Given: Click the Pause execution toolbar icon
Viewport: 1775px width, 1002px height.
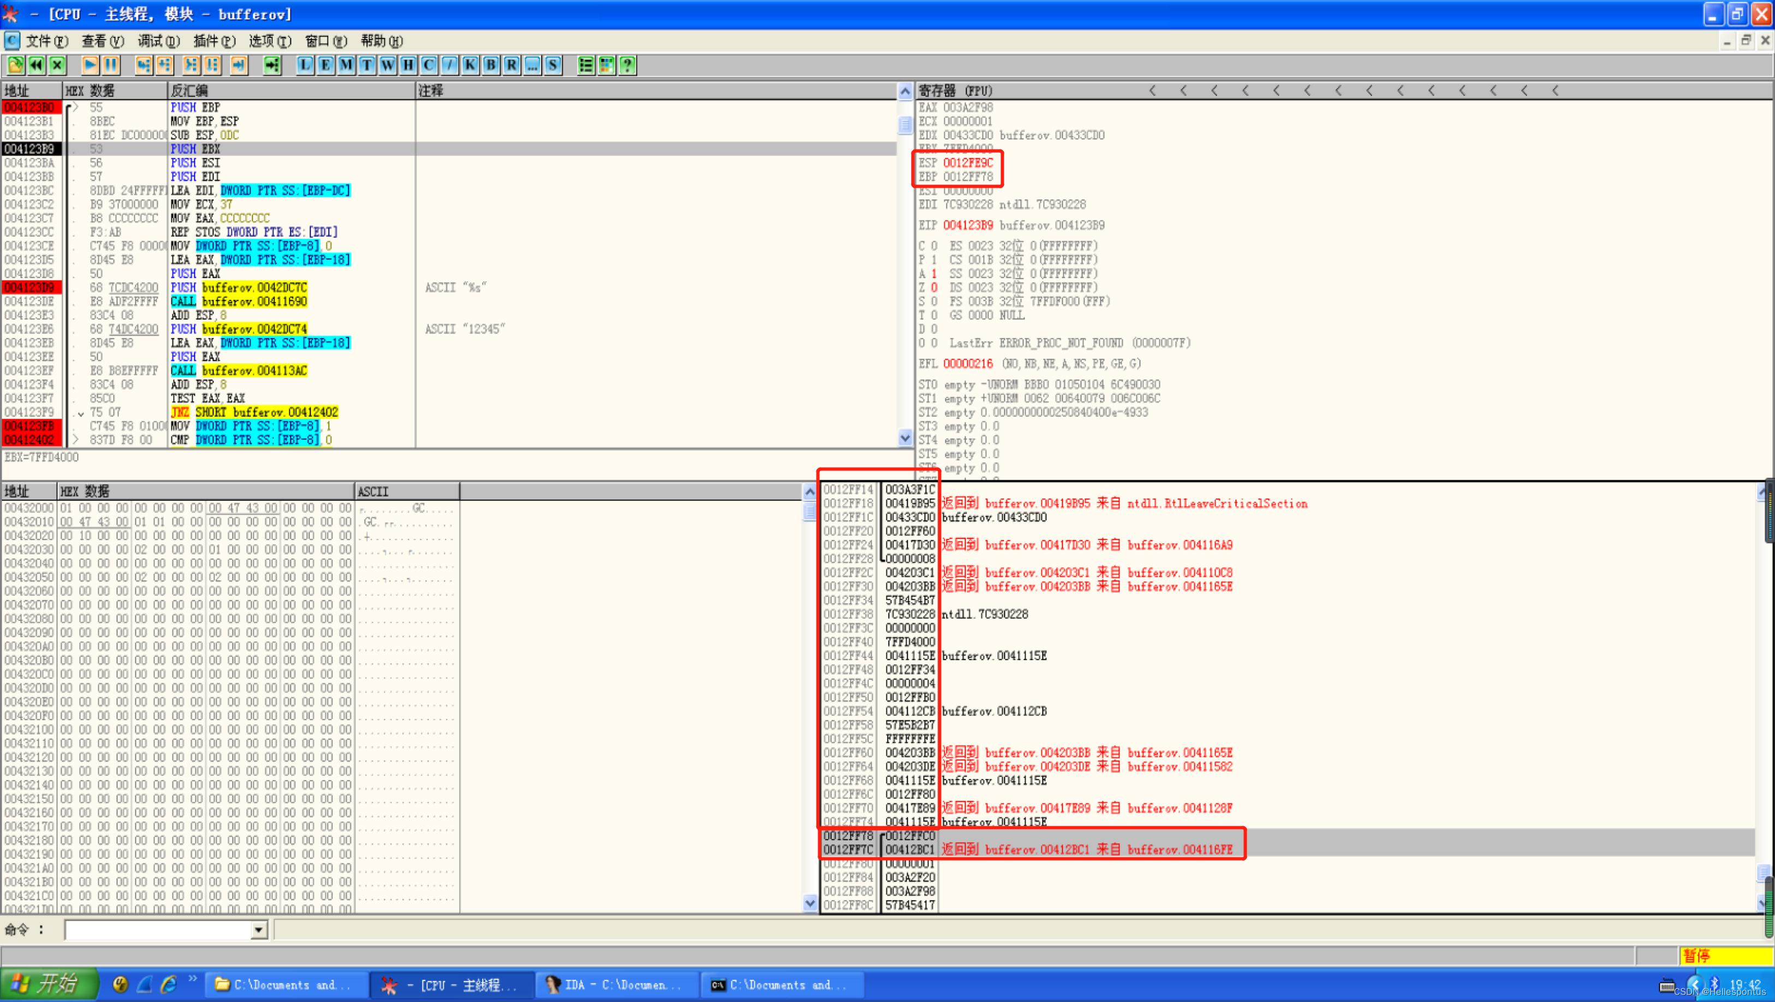Looking at the screenshot, I should pos(111,65).
